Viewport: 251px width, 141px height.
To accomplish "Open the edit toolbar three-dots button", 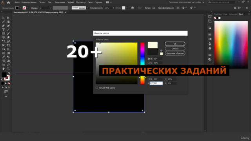I will click(6, 97).
